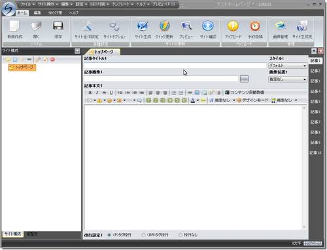Image resolution: width=327 pixels, height=250 pixels.
Task: Open the ファイル menu
Action: (27, 4)
